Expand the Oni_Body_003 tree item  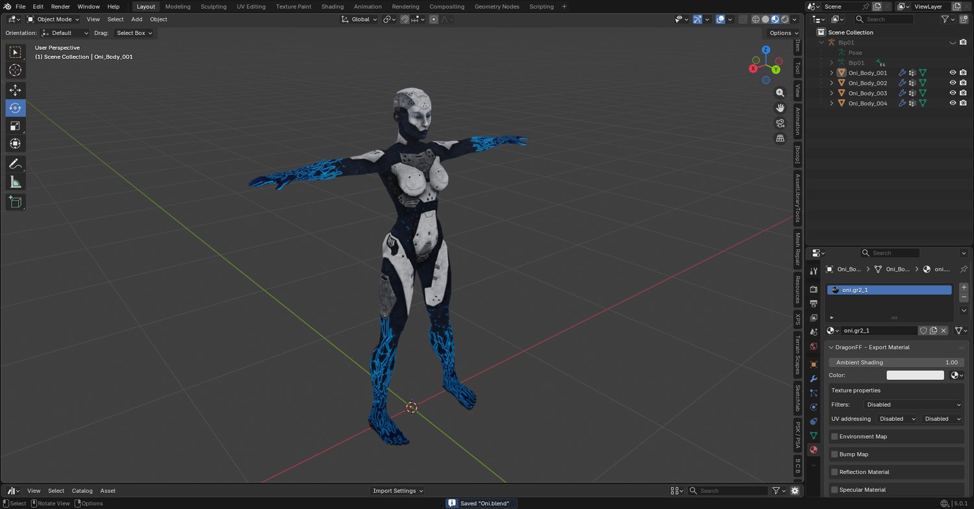tap(832, 93)
